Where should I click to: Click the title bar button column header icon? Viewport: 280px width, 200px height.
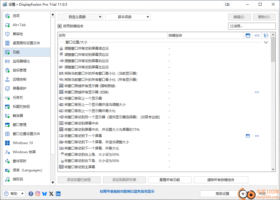(x=248, y=35)
